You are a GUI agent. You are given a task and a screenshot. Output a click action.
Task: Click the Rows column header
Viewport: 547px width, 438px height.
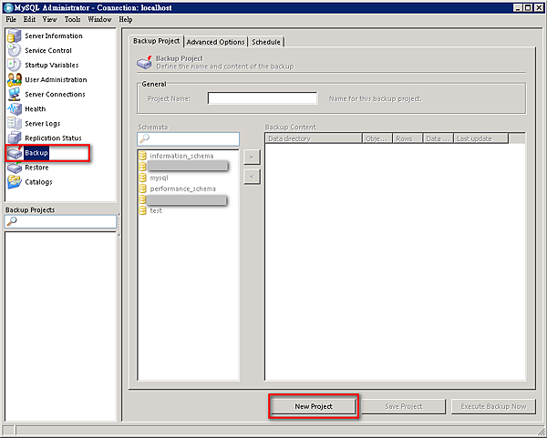point(408,138)
